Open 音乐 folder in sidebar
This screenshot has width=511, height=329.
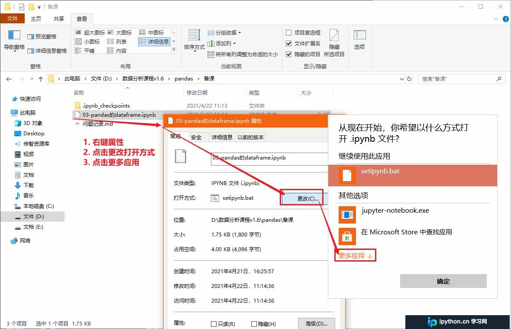24,195
